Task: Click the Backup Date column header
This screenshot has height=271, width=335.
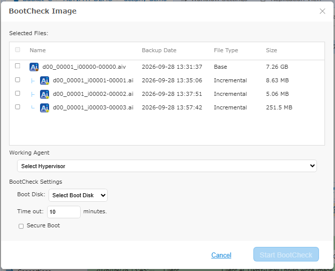Action: coord(159,50)
